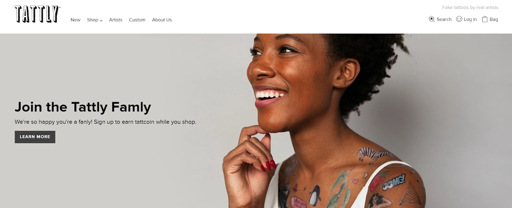Click the Search text link
The image size is (512, 208).
(x=444, y=19)
